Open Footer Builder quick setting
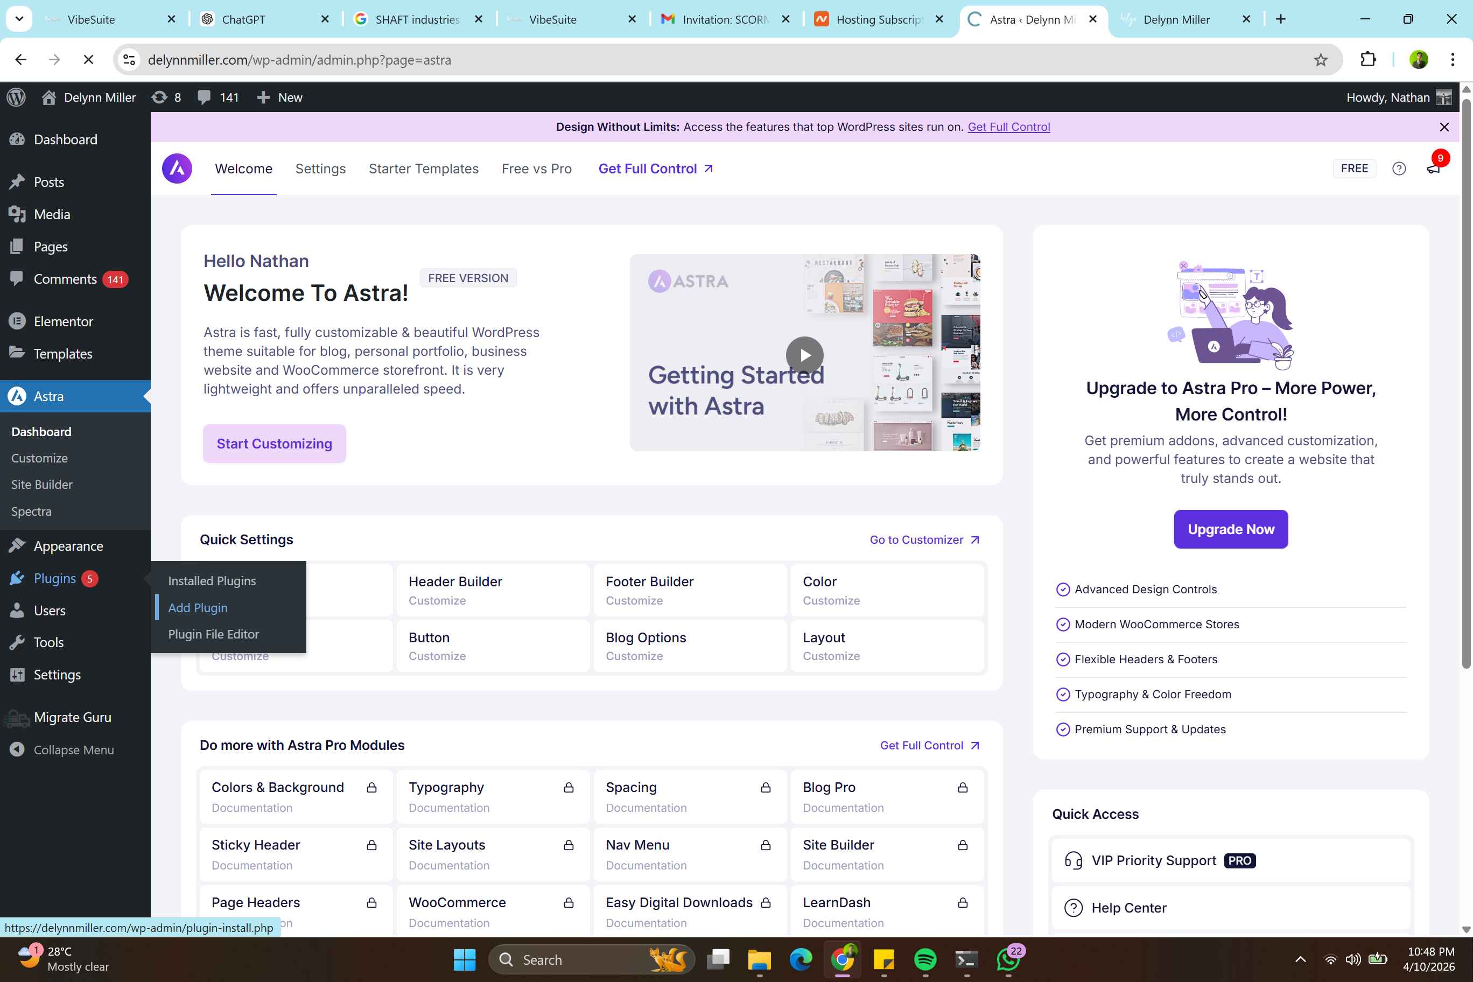Image resolution: width=1473 pixels, height=982 pixels. pos(690,591)
